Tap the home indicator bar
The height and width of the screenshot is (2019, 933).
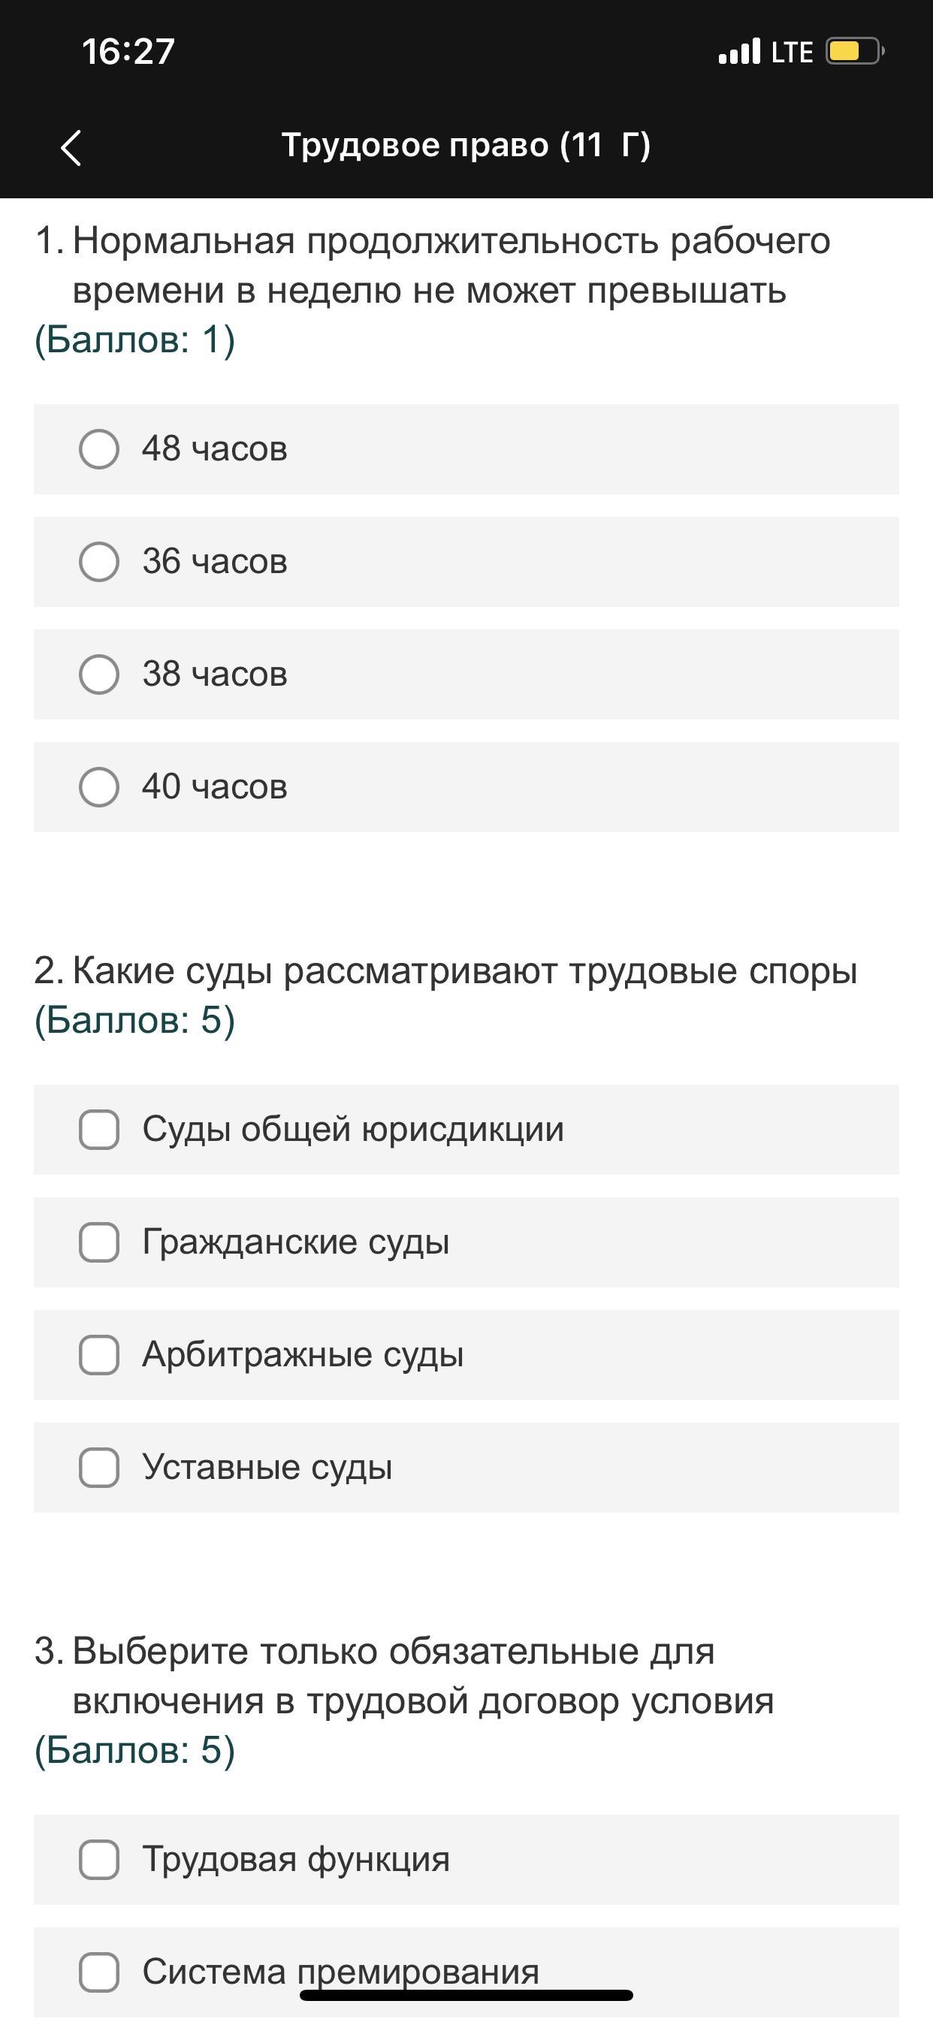point(466,1996)
